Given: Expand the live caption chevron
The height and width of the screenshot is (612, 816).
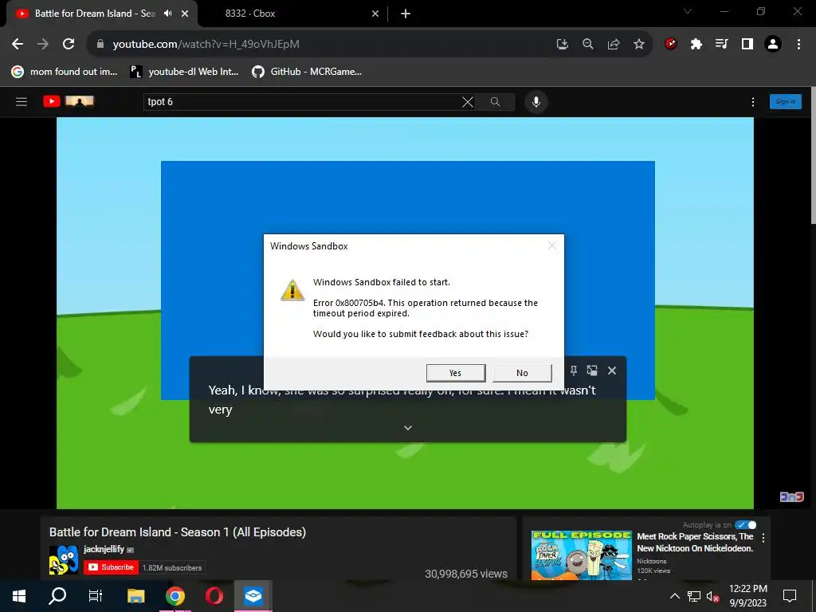Looking at the screenshot, I should point(408,428).
